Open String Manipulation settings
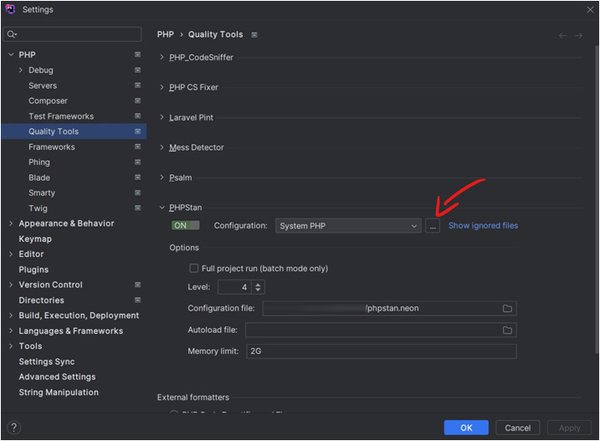Image resolution: width=600 pixels, height=441 pixels. [59, 392]
